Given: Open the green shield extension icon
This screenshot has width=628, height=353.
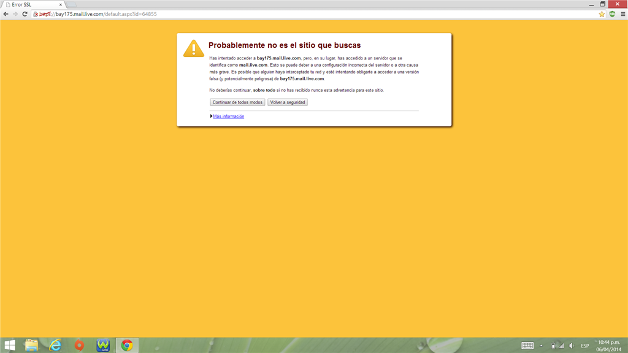Looking at the screenshot, I should [612, 14].
